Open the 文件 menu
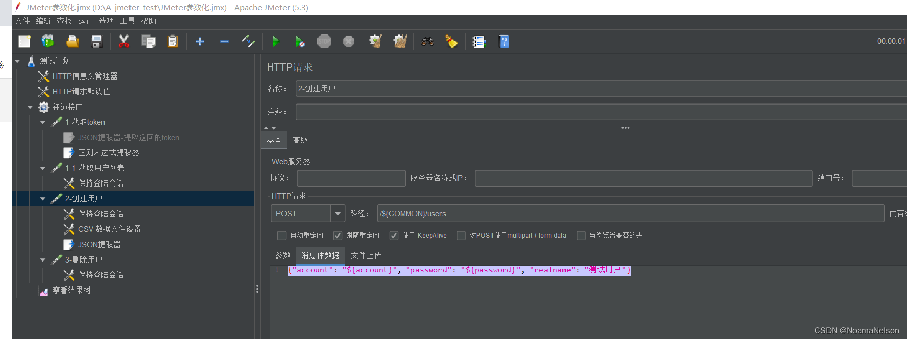 click(x=22, y=21)
